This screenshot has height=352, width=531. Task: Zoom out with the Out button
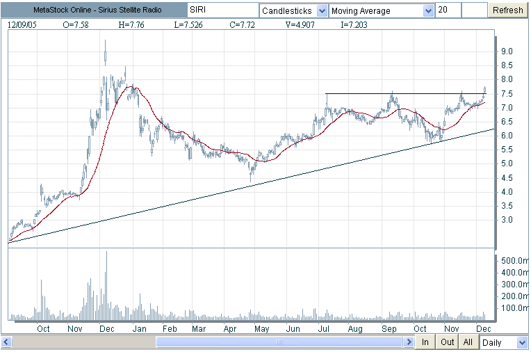[x=447, y=342]
